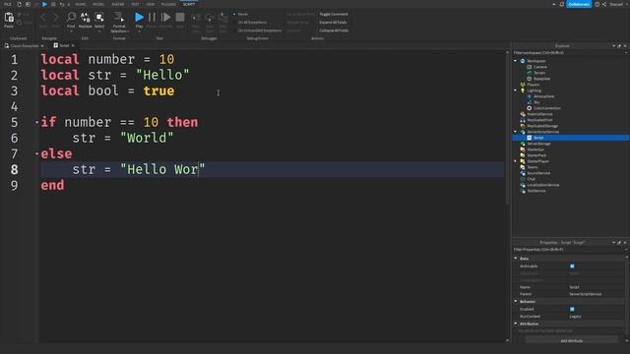
Task: Click the undo arrow in title bar
Action: pyautogui.click(x=62, y=4)
